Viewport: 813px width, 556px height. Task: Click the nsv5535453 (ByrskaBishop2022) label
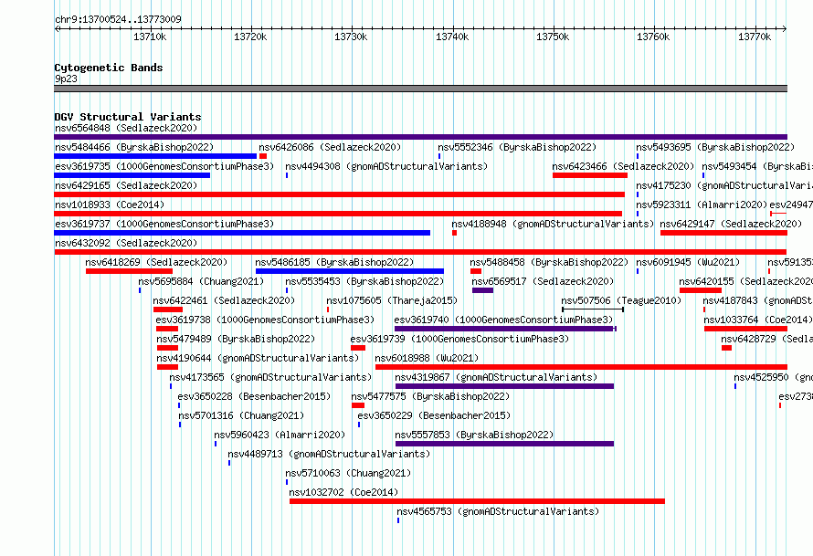(364, 281)
